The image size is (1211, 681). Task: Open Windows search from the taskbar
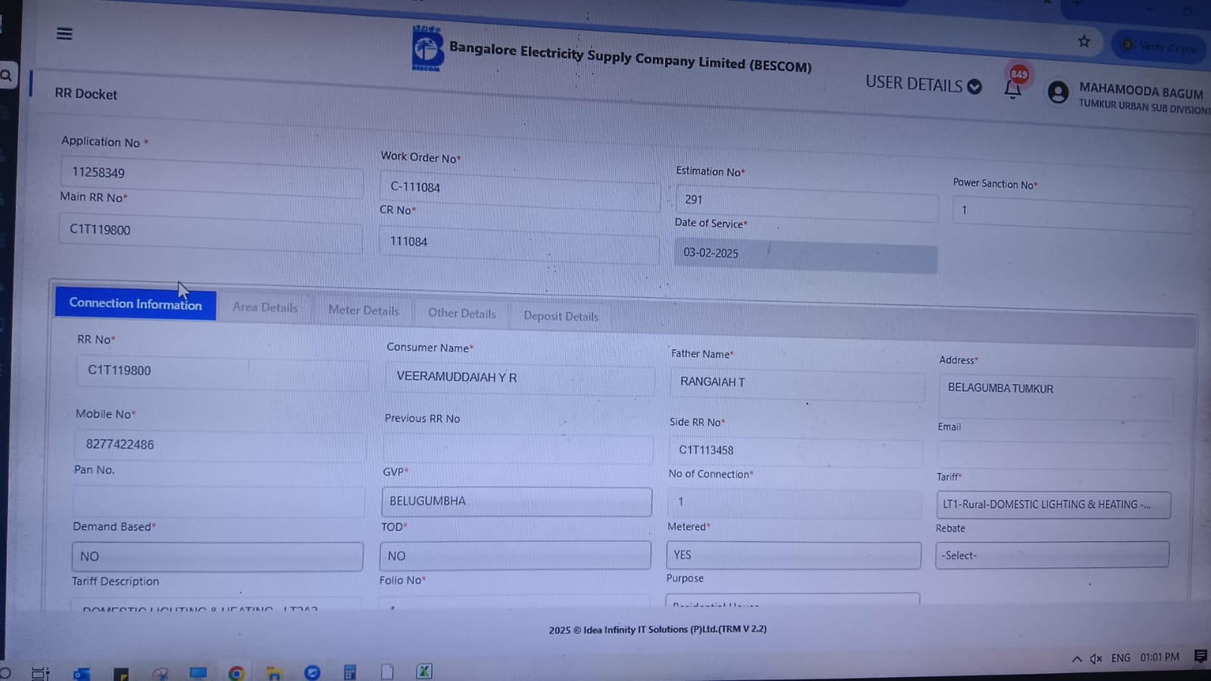(5, 673)
